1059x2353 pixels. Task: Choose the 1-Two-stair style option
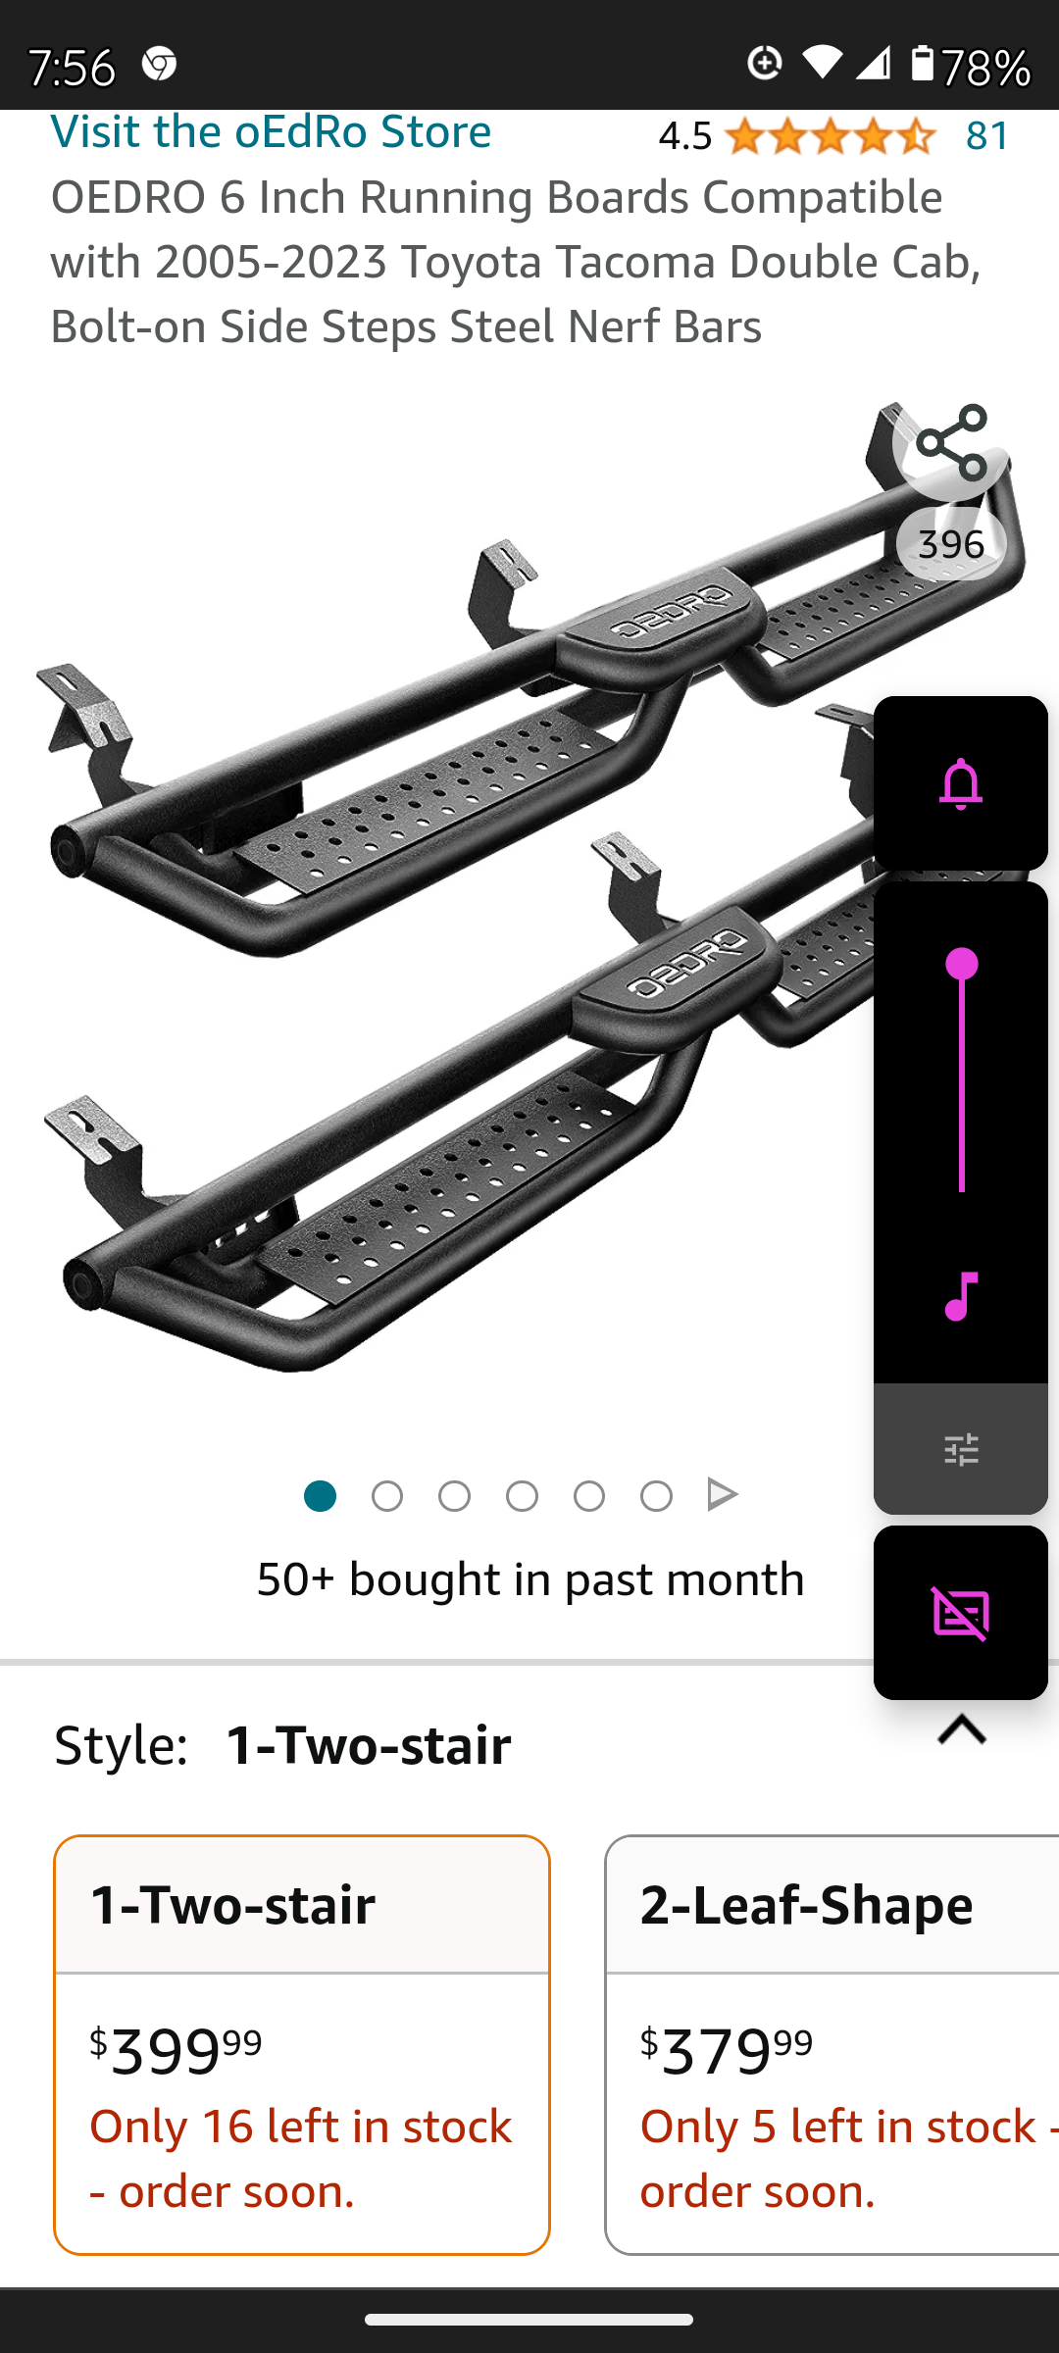(x=302, y=2045)
